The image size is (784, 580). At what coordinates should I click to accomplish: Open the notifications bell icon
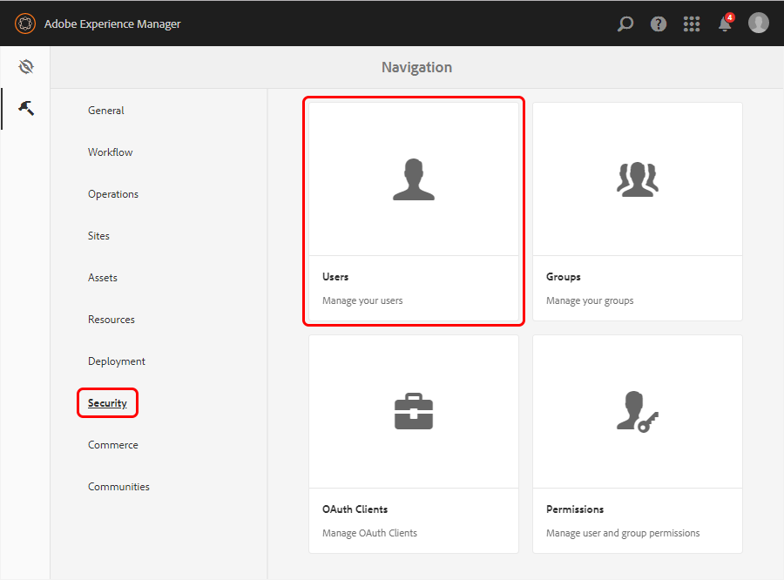725,24
